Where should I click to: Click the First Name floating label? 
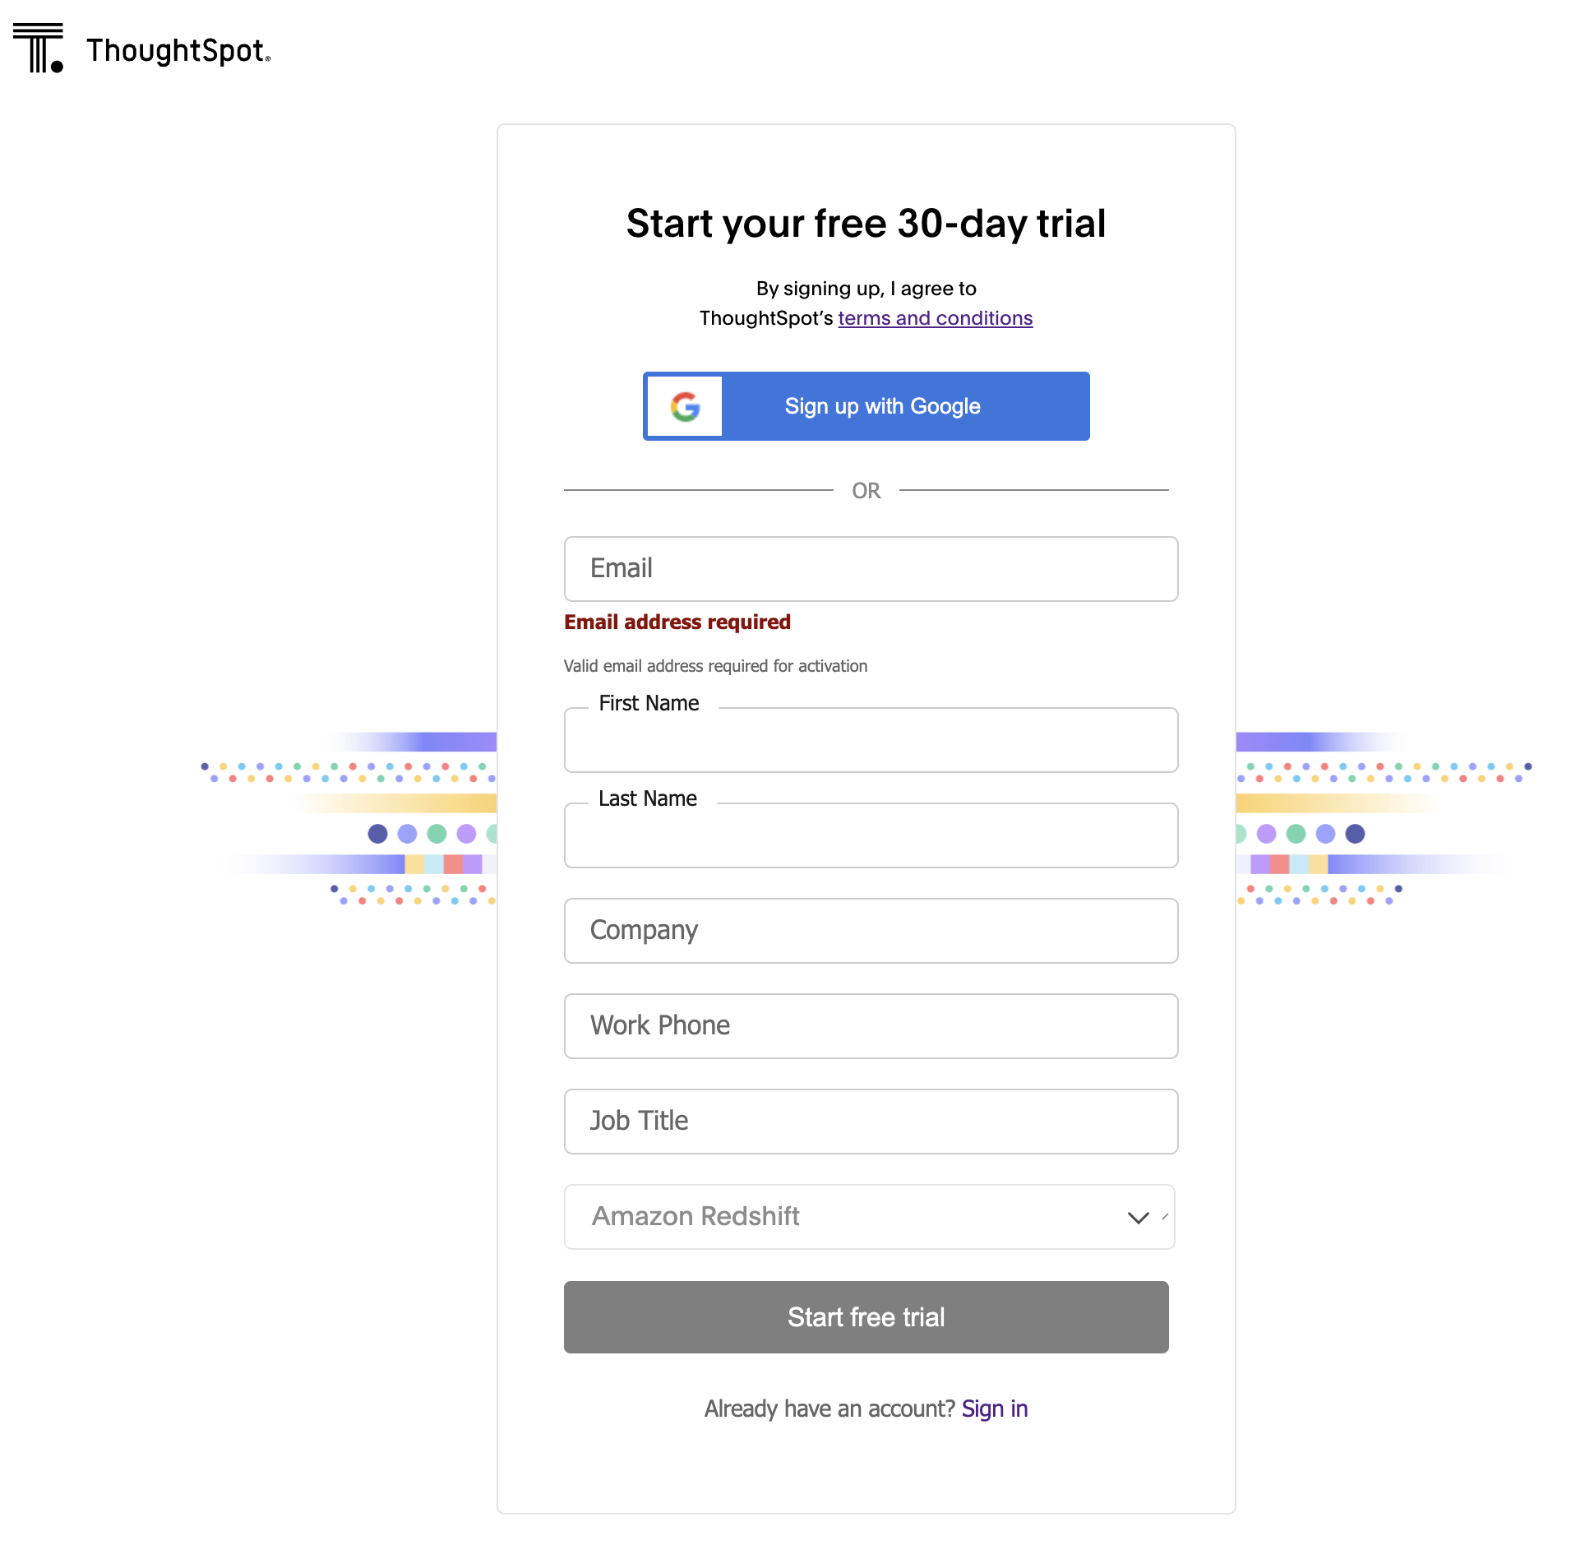pos(649,703)
